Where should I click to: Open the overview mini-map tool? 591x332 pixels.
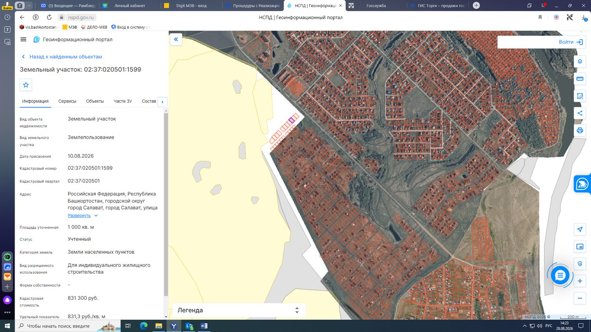tap(580, 247)
